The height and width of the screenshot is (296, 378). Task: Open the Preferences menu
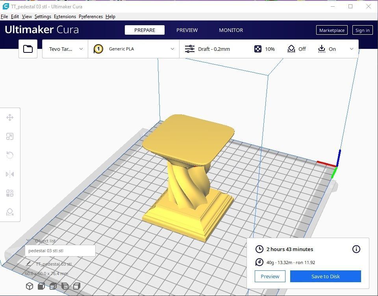coord(91,17)
